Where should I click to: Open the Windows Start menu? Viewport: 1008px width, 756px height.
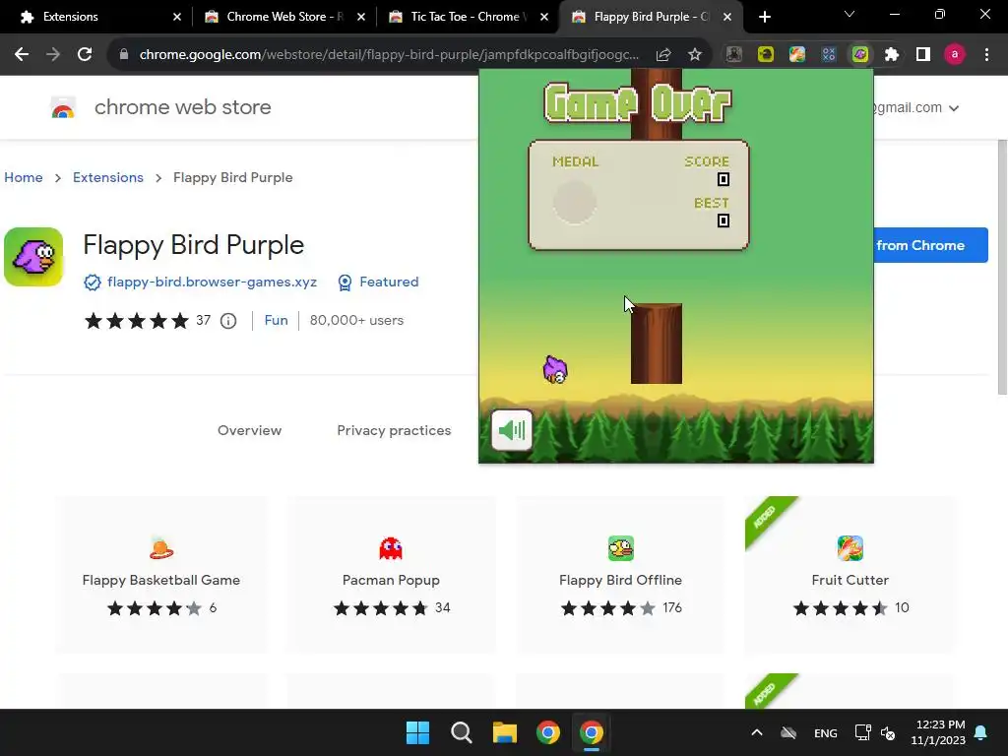click(x=417, y=732)
